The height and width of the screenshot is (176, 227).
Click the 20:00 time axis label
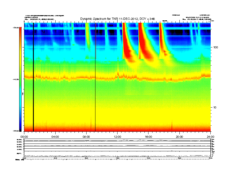(x=179, y=137)
